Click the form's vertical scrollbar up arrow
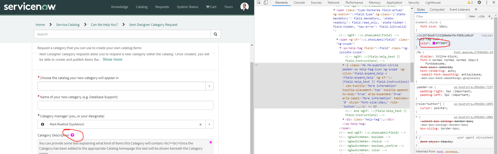498x154 pixels. 252,45
